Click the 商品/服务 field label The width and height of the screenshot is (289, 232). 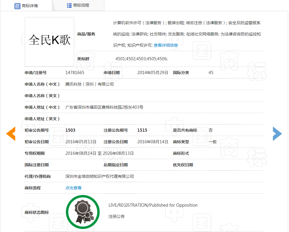tap(86, 34)
